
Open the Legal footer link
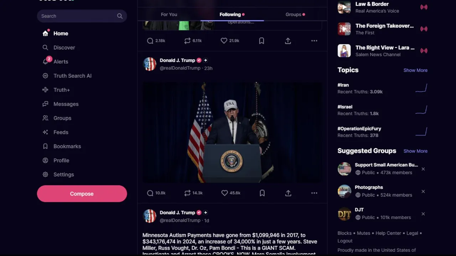[412, 233]
